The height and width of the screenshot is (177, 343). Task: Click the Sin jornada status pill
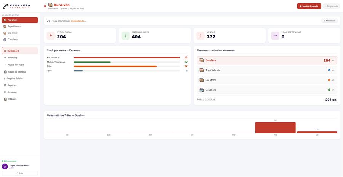pos(332,6)
